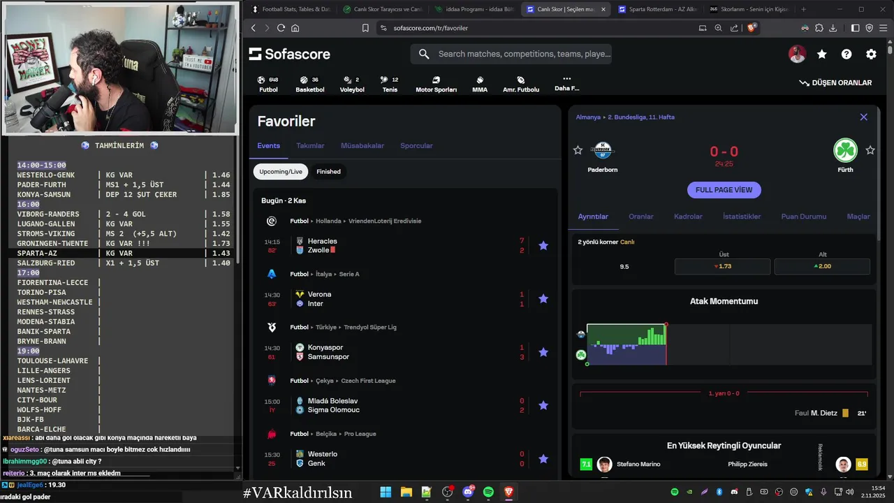The width and height of the screenshot is (894, 503).
Task: Open the Futbol sport category icon
Action: 268,84
